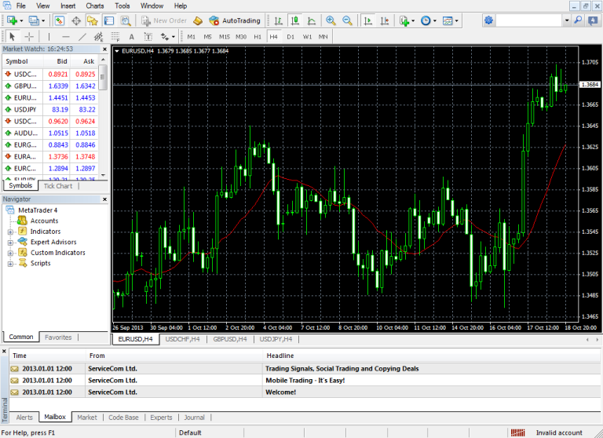Open Welcome! mail message
The width and height of the screenshot is (603, 438).
pyautogui.click(x=305, y=392)
